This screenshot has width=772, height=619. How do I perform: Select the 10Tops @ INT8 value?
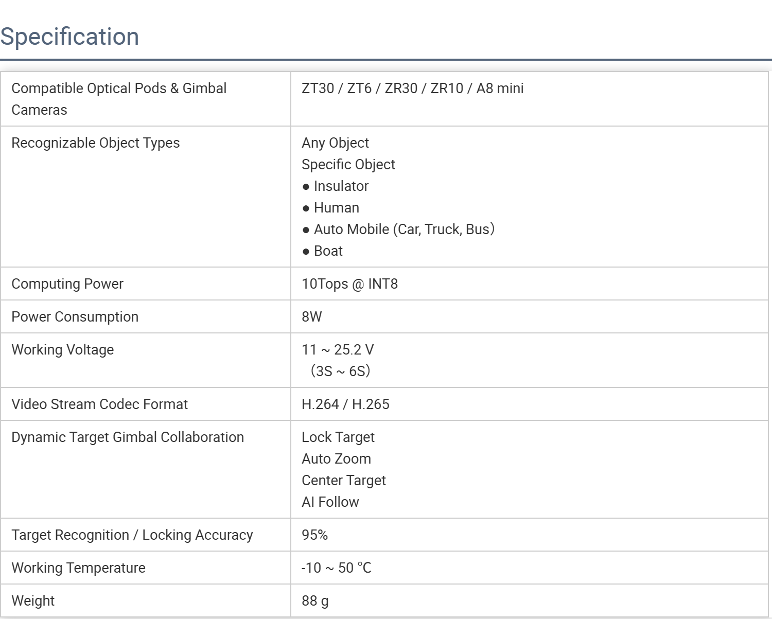coord(349,284)
